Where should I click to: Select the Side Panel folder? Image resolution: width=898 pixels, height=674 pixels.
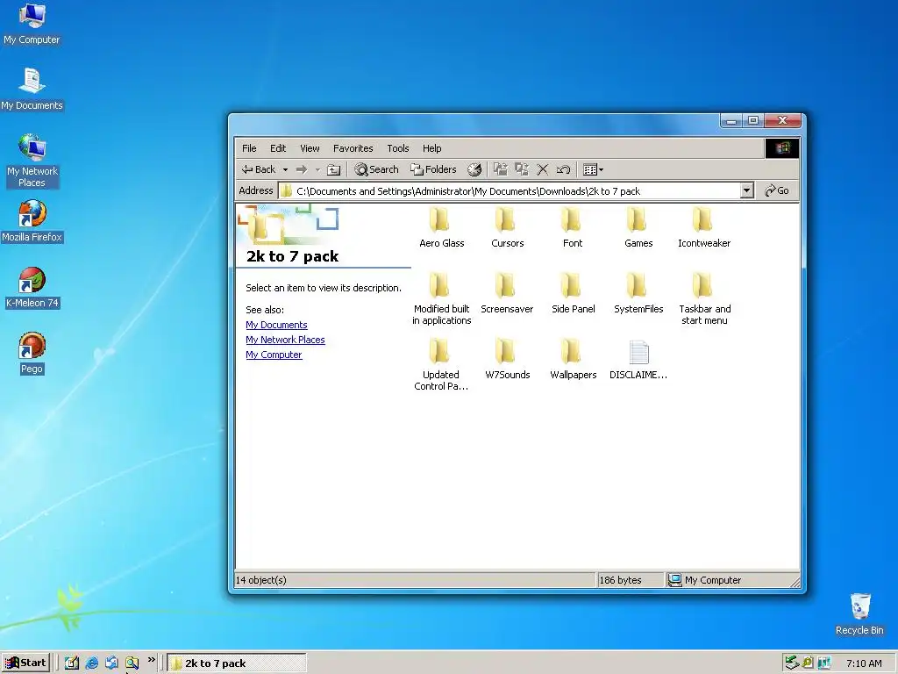(x=573, y=293)
